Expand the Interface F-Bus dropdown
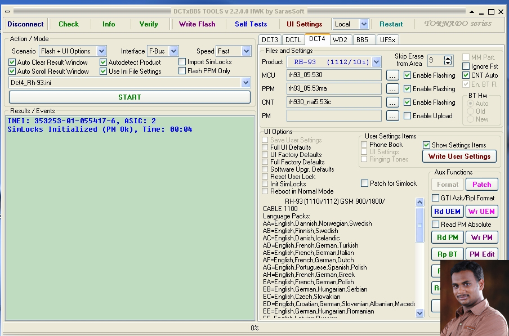509x336 pixels. pos(173,51)
